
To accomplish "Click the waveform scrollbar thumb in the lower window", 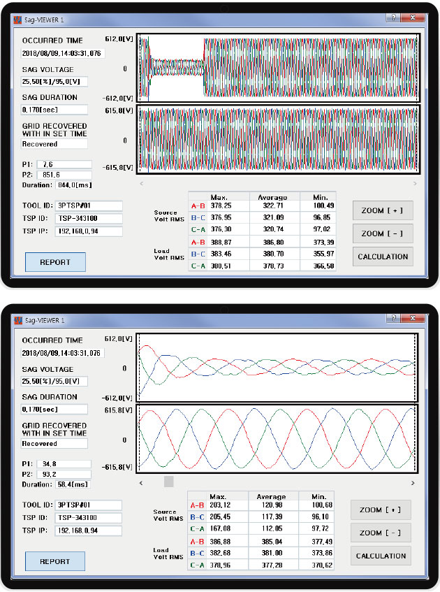I will [168, 482].
